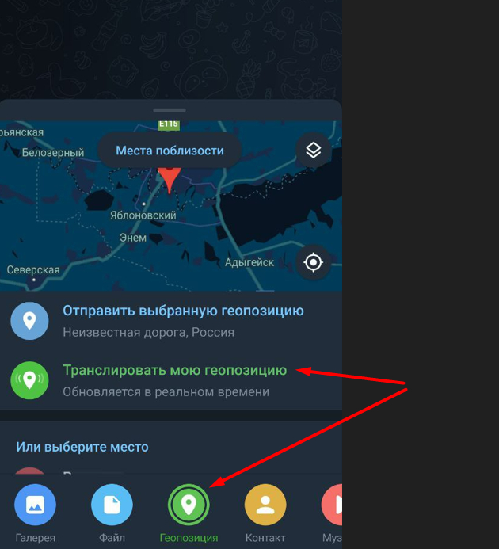Click the partially visible place entry in the list

(171, 471)
